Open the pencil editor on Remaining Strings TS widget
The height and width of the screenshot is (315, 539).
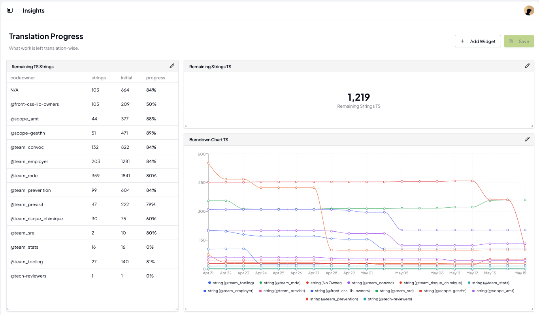pyautogui.click(x=527, y=66)
